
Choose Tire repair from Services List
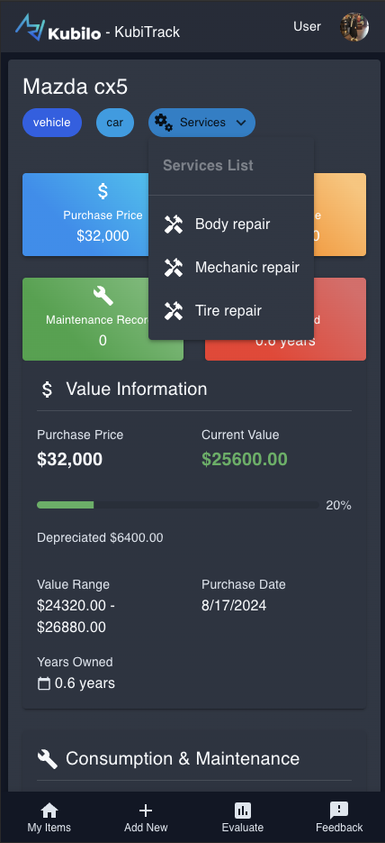click(x=231, y=311)
